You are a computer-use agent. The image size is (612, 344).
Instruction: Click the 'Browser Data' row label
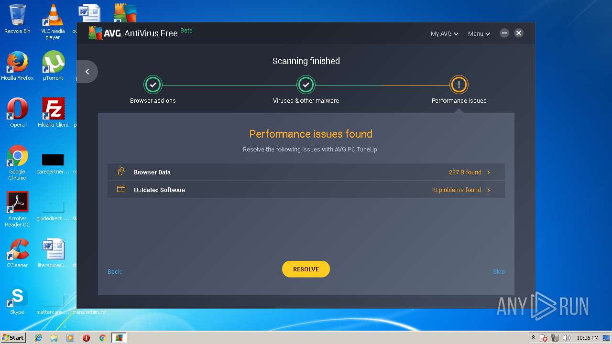click(152, 172)
